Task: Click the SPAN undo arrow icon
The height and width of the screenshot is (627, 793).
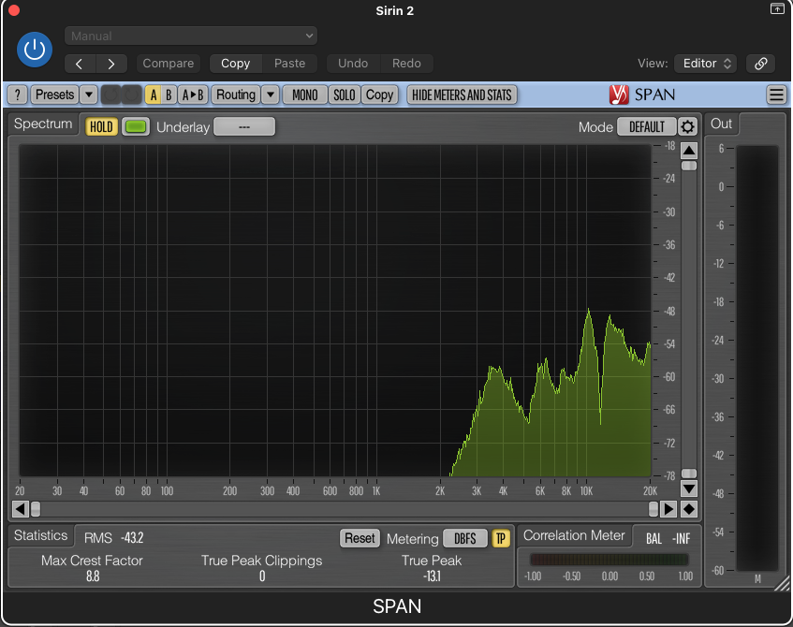Action: [111, 95]
